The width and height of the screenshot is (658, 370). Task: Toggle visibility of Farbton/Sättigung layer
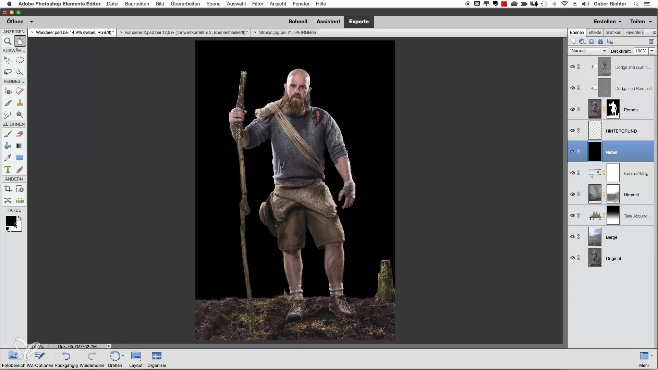coord(572,173)
